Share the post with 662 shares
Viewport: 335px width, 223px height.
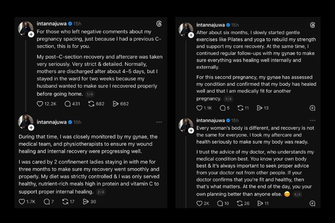point(116,104)
